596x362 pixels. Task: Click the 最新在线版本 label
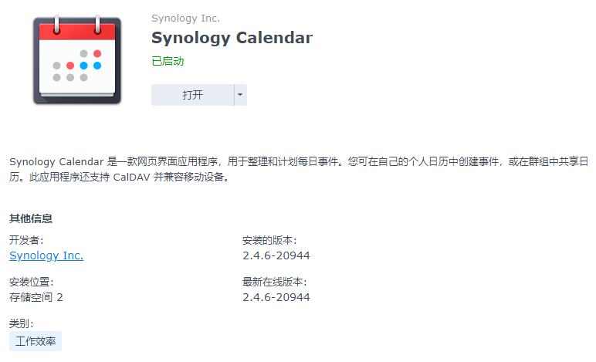[x=274, y=282]
